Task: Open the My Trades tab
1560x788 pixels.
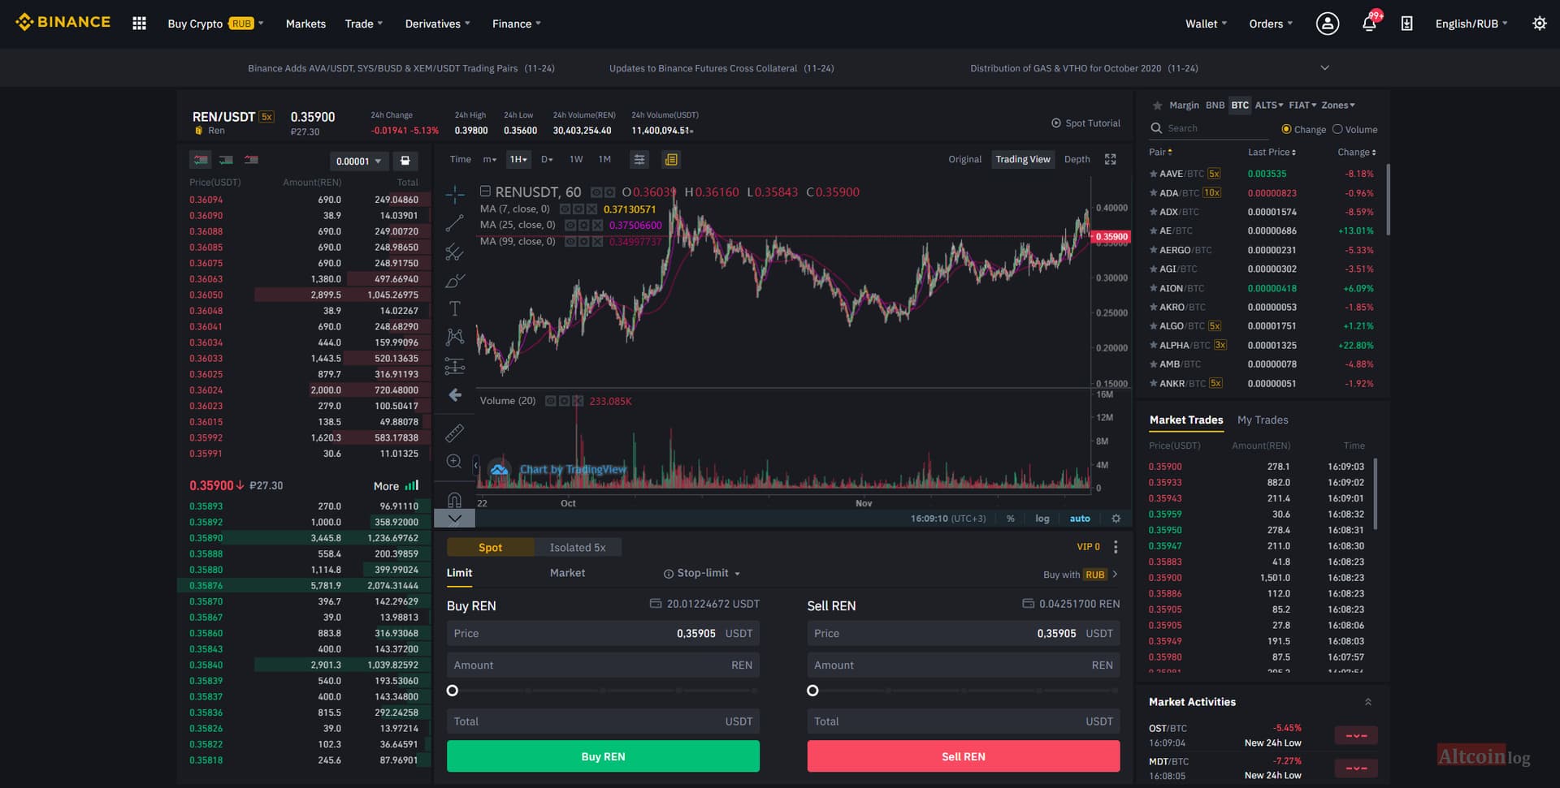Action: 1262,420
